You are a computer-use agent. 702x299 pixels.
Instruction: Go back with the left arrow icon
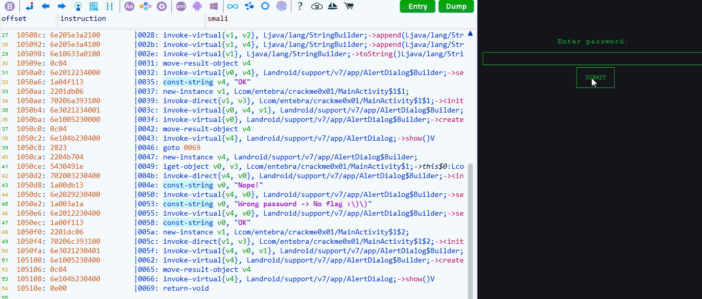tap(45, 6)
